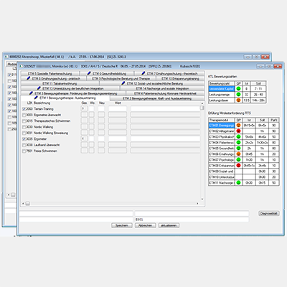287x287 pixels.
Task: Click the horizontal scrollbar's right arrow
Action: 197,204
